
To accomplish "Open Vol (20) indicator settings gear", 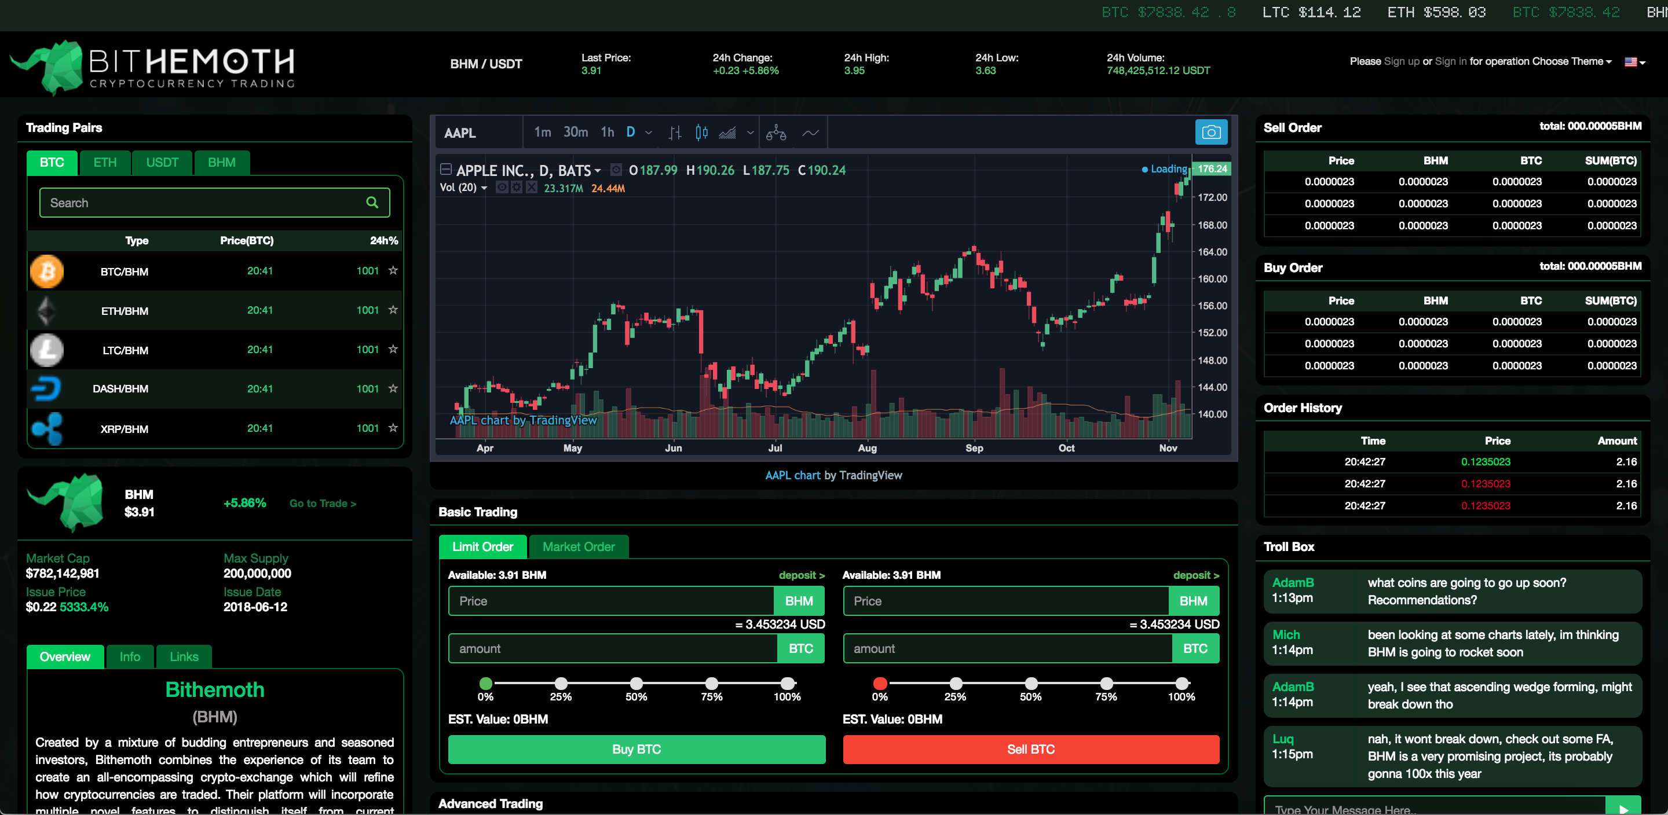I will coord(517,188).
